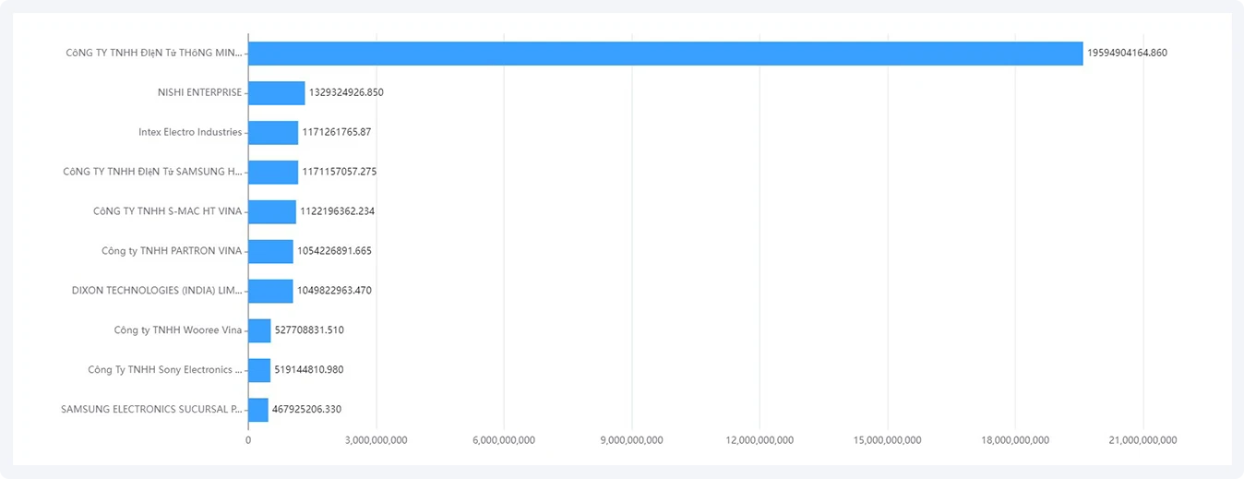Select the SAMSUNG H... company bar
The image size is (1244, 479).
point(273,172)
